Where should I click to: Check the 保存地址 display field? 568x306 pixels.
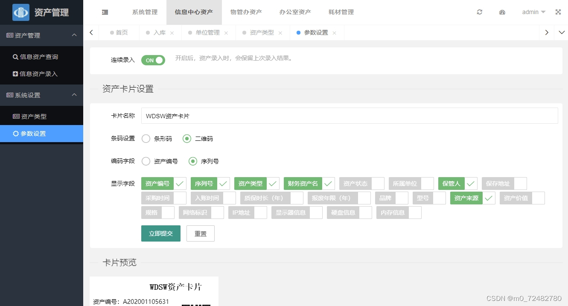[504, 184]
